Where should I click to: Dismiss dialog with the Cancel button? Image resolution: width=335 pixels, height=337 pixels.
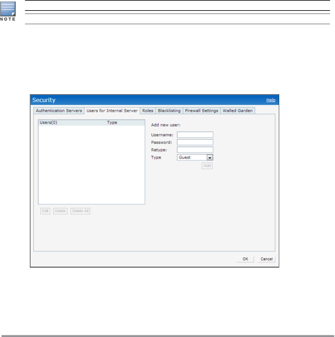(267, 259)
